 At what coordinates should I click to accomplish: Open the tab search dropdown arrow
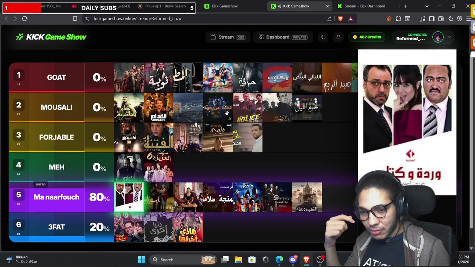427,6
